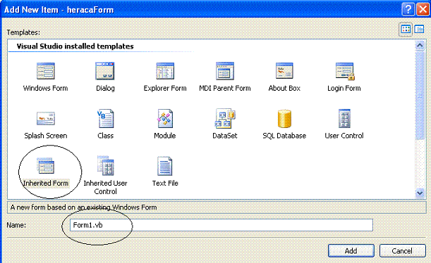The width and height of the screenshot is (431, 263).
Task: Select the Text File template icon
Action: tap(165, 166)
